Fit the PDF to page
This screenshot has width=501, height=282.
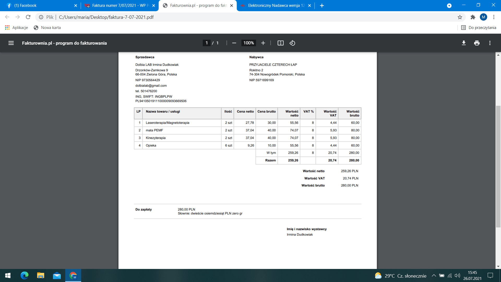tap(281, 43)
